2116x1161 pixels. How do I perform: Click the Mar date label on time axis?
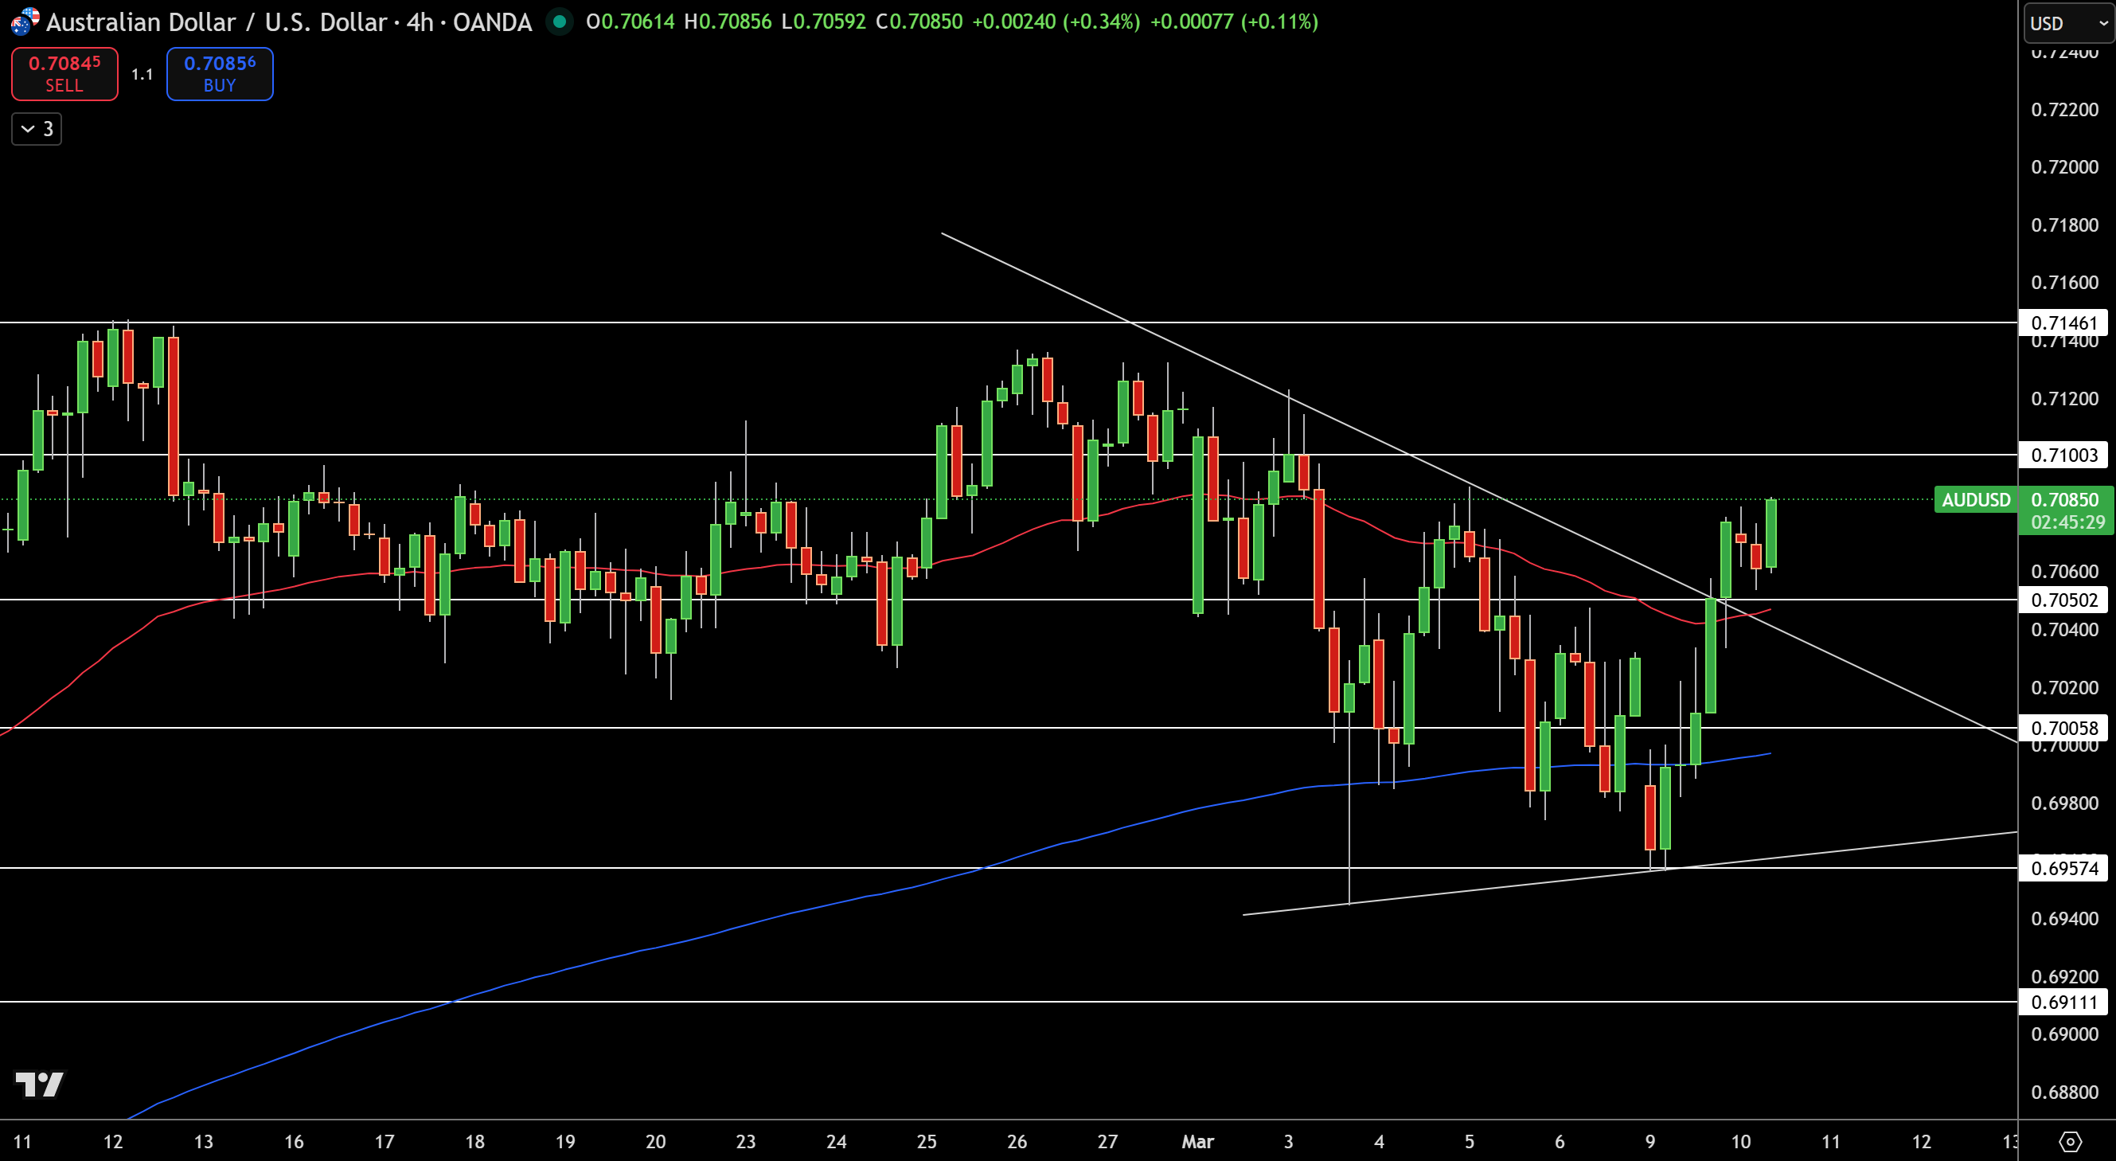1197,1142
